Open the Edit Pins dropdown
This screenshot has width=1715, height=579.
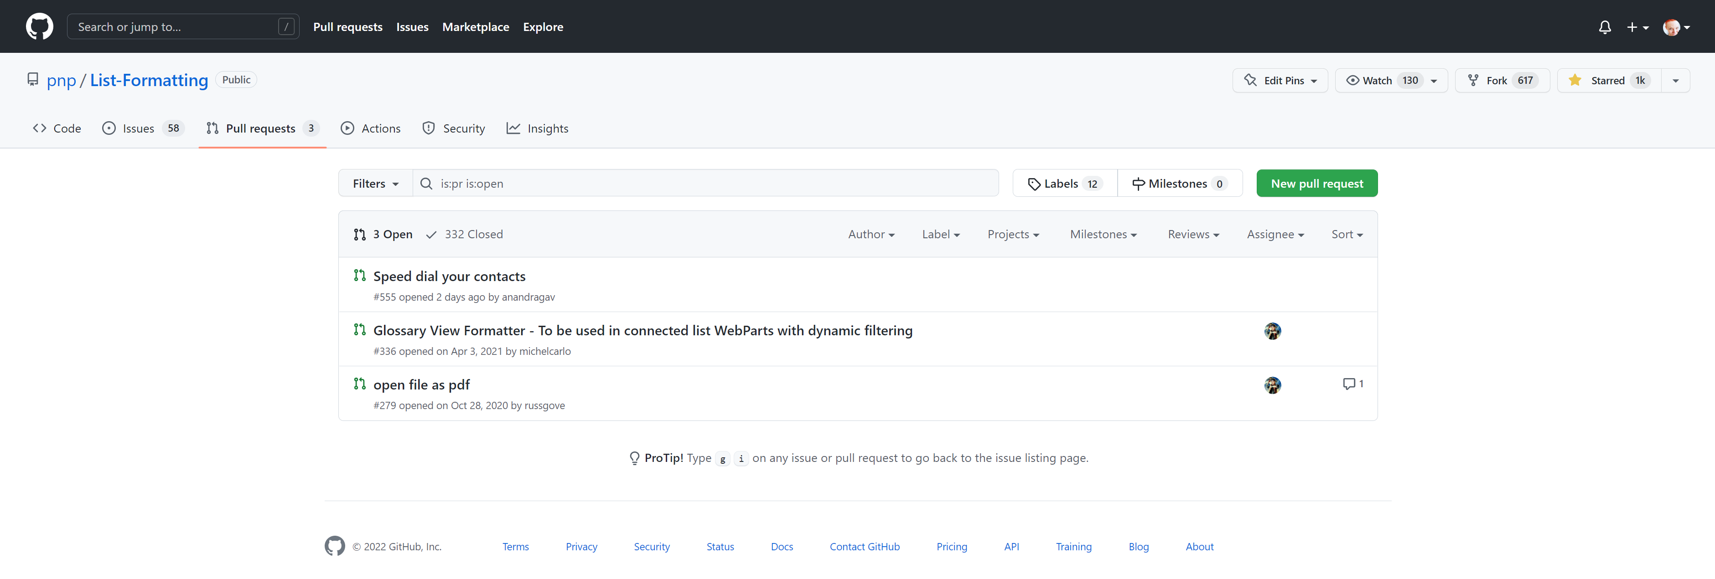click(x=1280, y=81)
